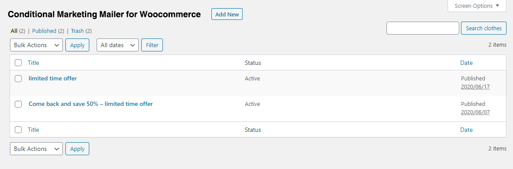
Task: Open the Trash view
Action: click(x=77, y=31)
